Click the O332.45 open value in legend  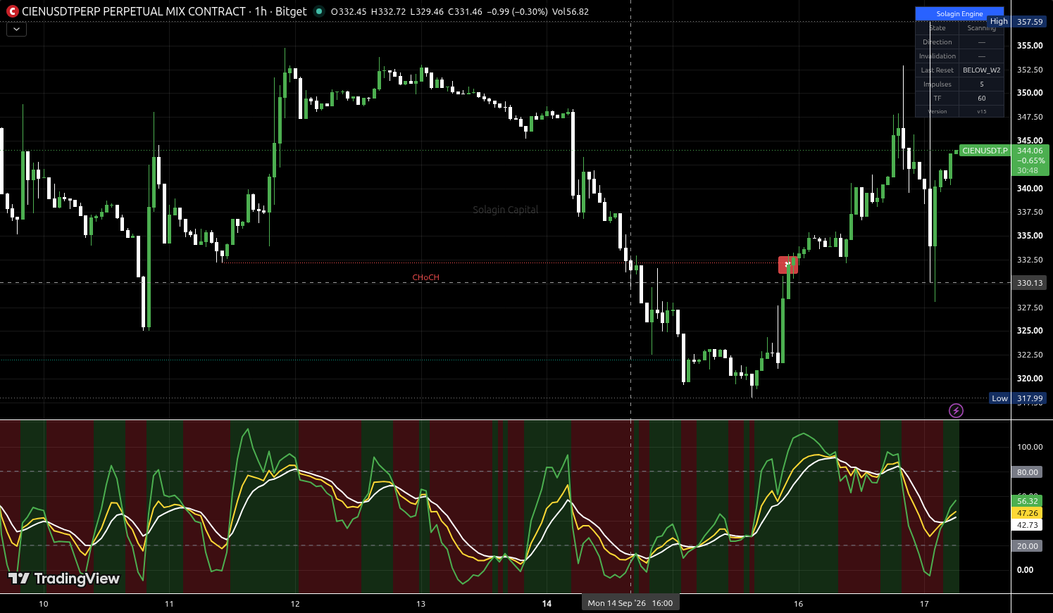pos(349,11)
